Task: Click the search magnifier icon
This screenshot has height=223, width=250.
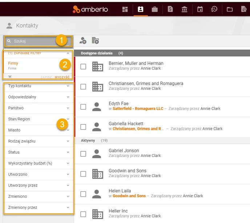Action: pyautogui.click(x=9, y=41)
